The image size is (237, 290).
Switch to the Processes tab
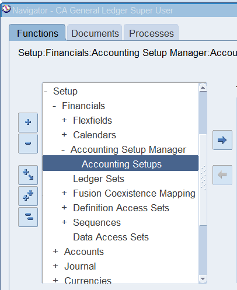click(x=151, y=33)
